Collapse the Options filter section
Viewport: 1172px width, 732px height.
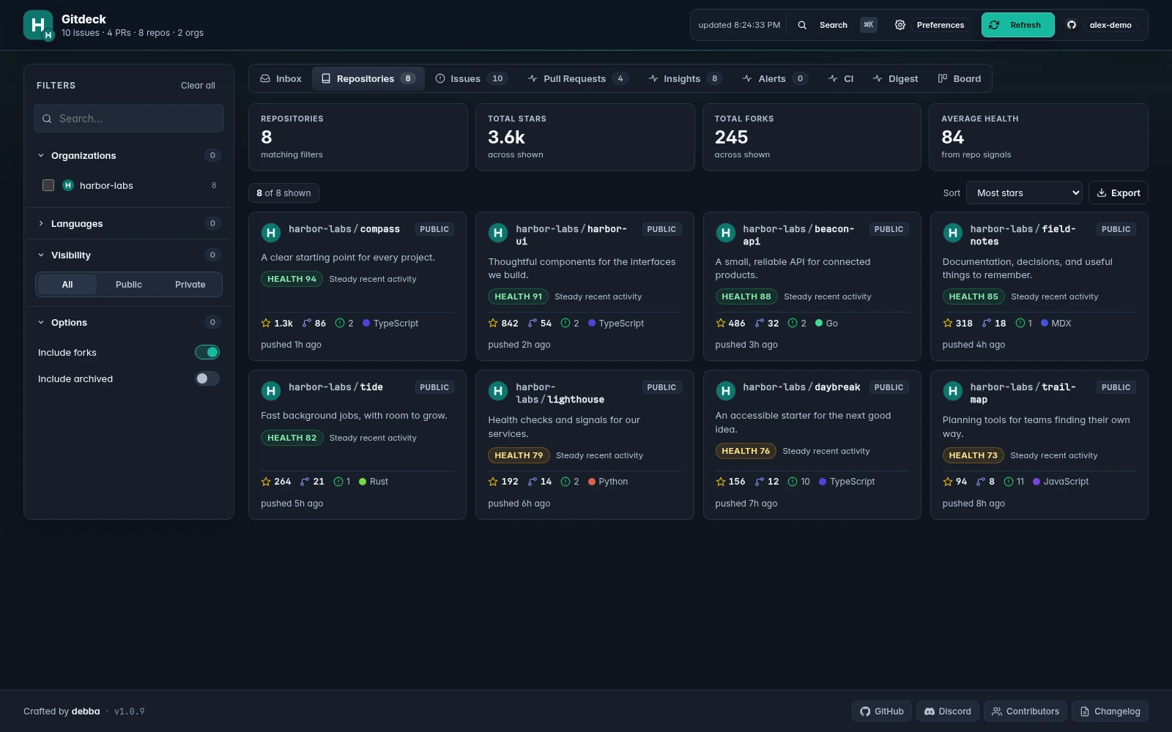129,322
